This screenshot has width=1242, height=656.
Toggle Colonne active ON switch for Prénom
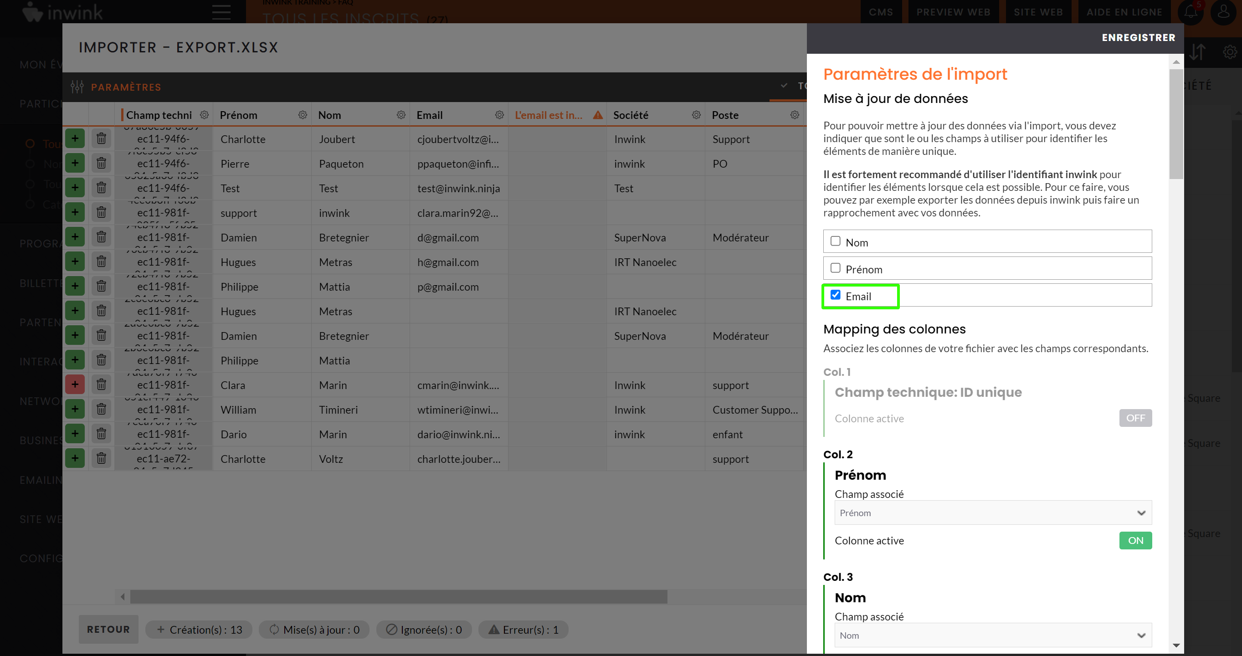click(1135, 540)
